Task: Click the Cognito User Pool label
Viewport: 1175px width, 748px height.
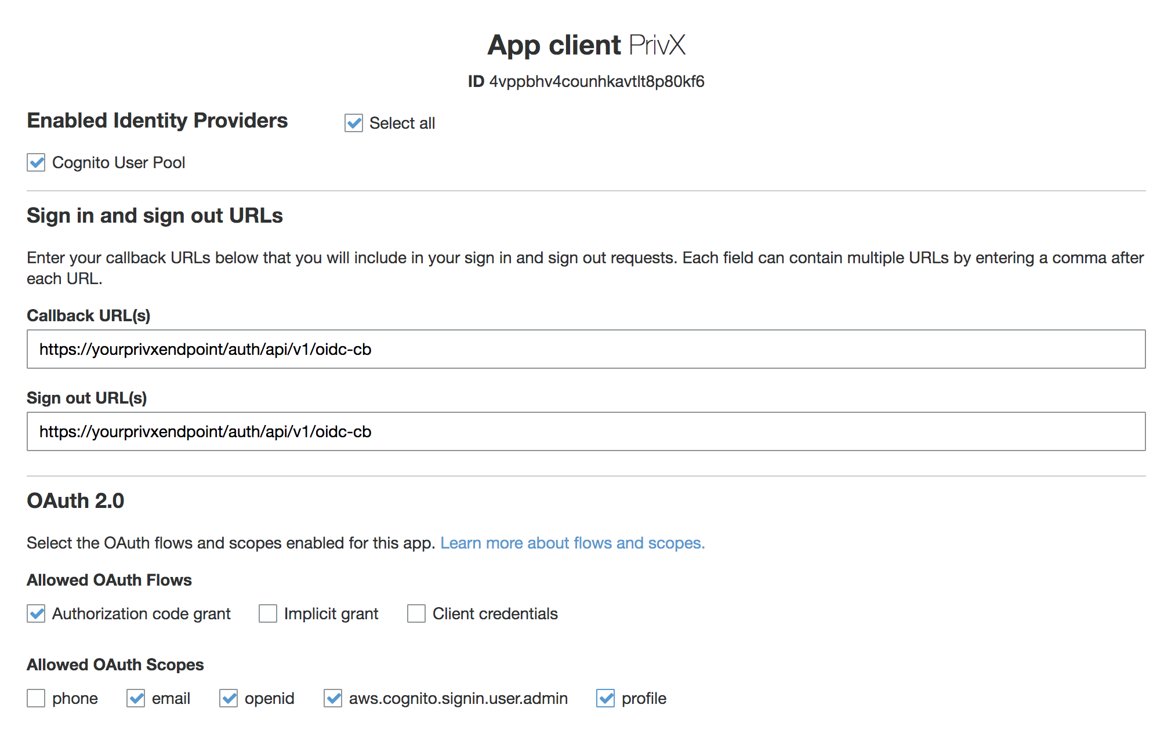Action: [x=118, y=162]
